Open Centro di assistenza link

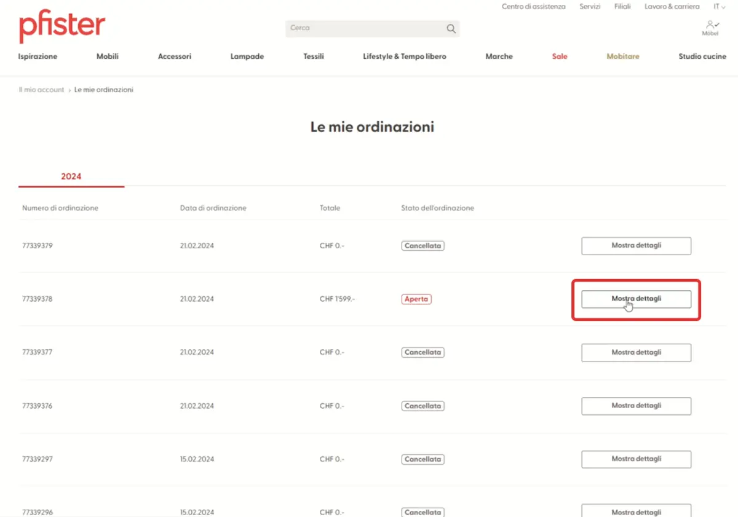pos(533,7)
